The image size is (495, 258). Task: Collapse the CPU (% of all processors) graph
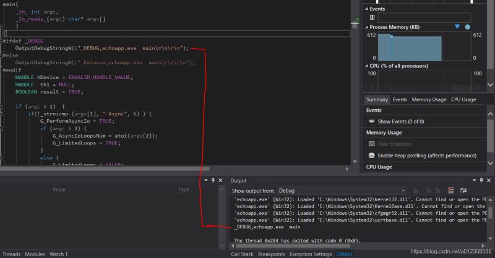click(366, 66)
